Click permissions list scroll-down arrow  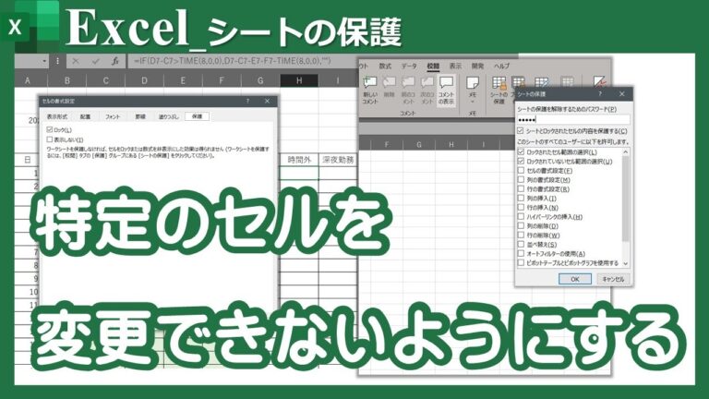626,263
